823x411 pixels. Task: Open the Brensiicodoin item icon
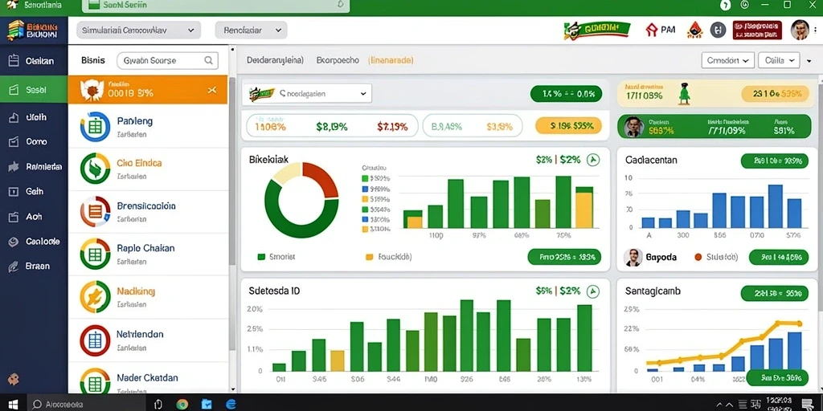(95, 211)
